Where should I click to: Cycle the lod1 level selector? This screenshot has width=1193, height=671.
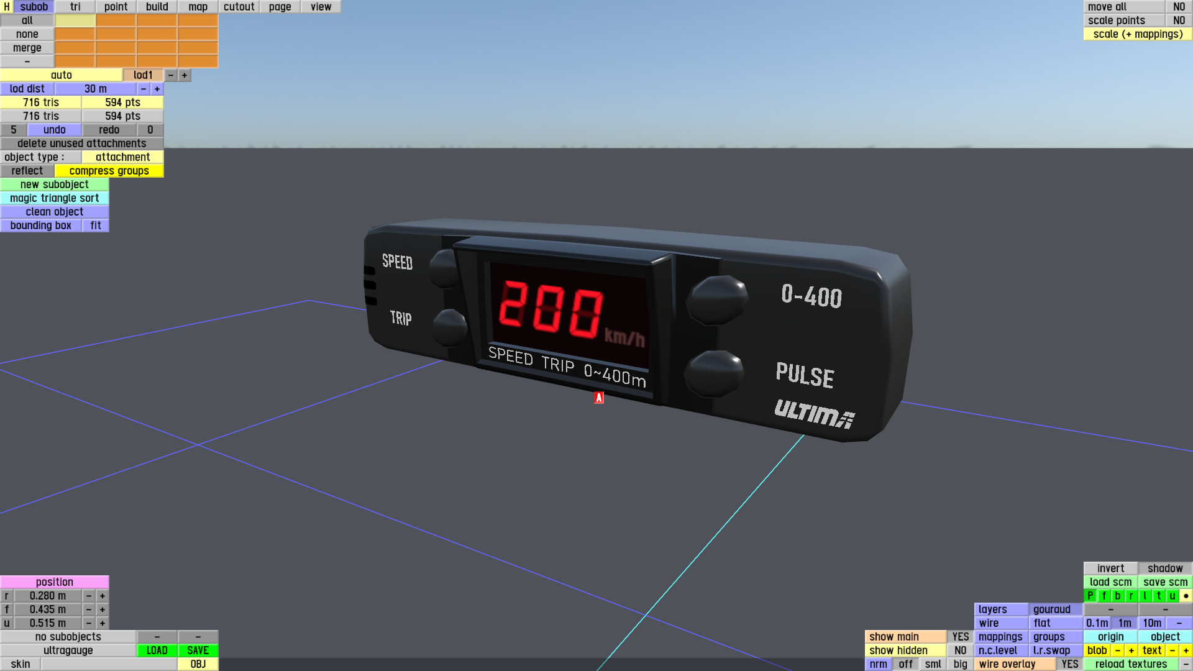click(143, 75)
